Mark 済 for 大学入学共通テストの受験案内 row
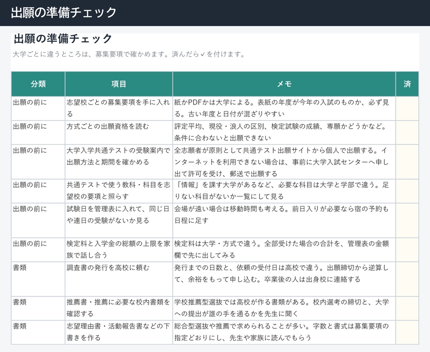Viewport: 430px width, 352px height. point(407,162)
